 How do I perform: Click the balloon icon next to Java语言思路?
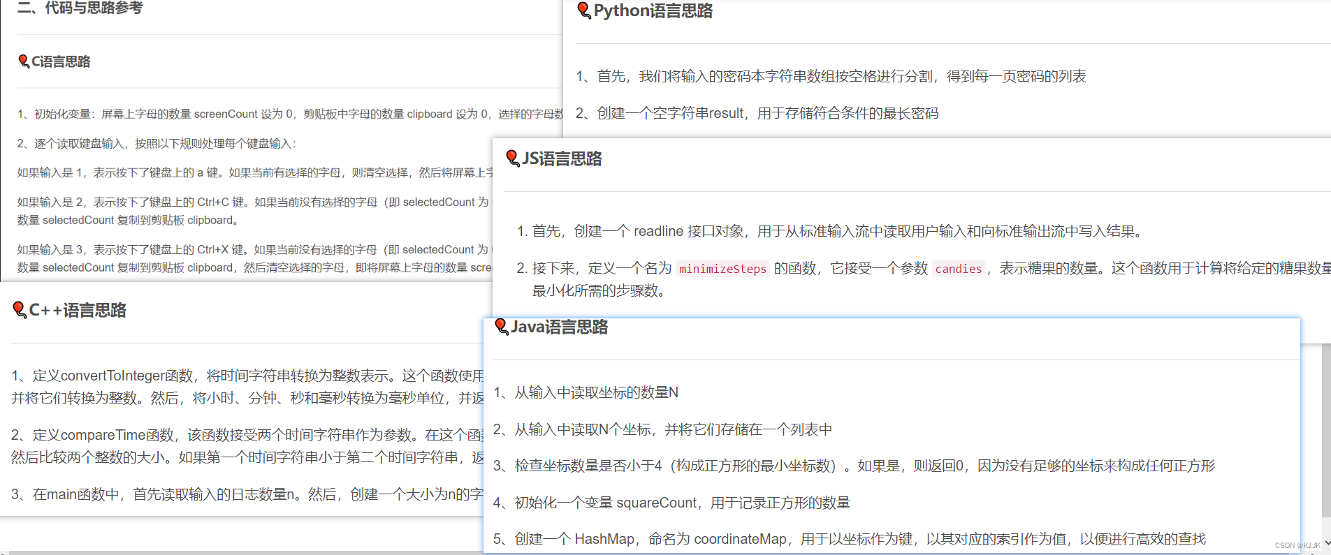point(502,327)
